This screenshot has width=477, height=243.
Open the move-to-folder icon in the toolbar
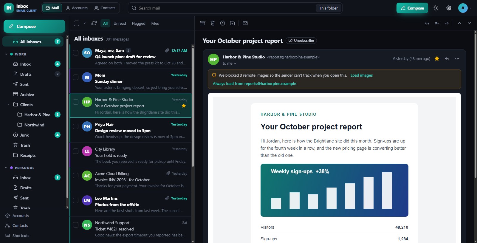232,23
